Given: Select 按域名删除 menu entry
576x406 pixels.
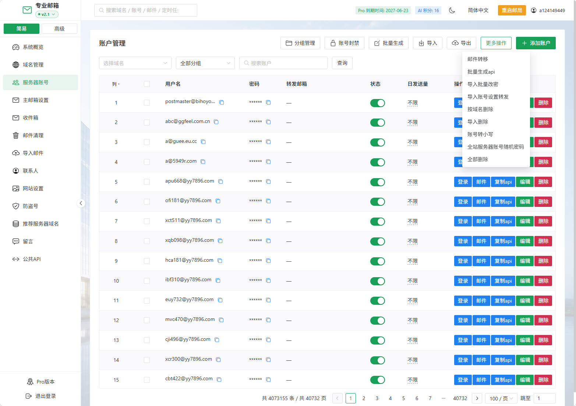Looking at the screenshot, I should (496, 109).
